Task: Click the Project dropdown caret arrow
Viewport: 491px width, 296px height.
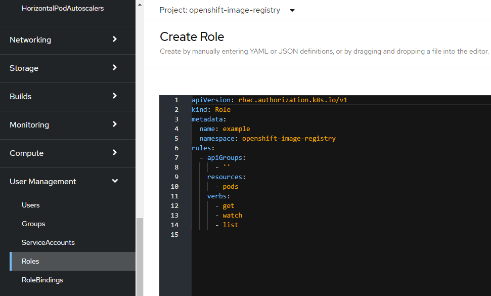Action: click(x=292, y=11)
